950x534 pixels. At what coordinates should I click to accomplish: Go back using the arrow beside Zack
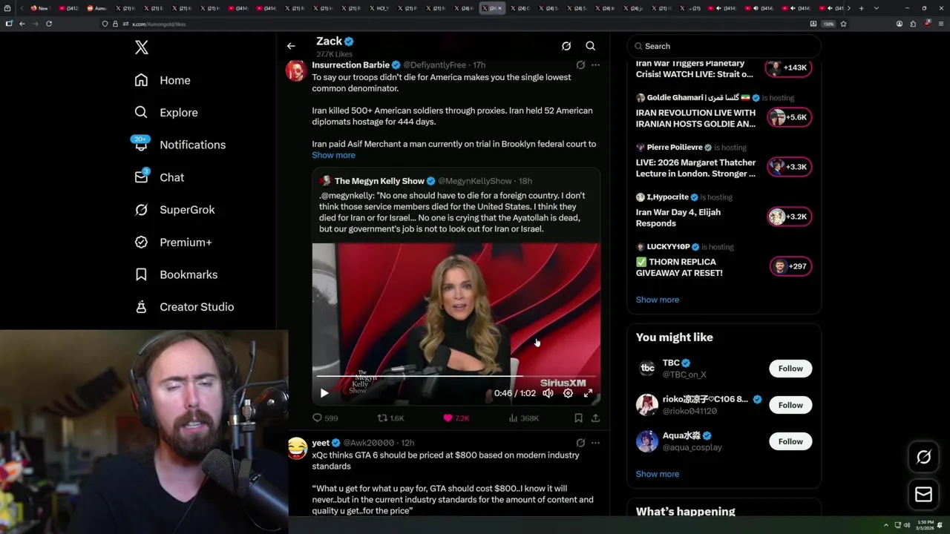click(291, 46)
